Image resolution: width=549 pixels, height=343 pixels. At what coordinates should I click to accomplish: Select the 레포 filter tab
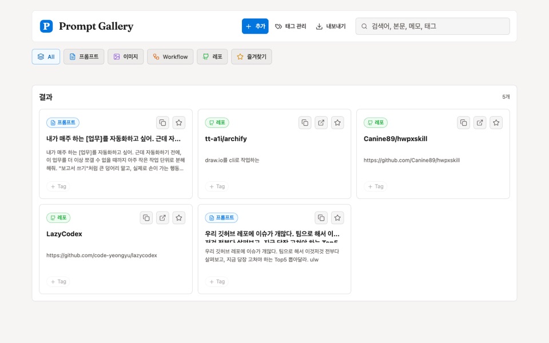point(212,57)
